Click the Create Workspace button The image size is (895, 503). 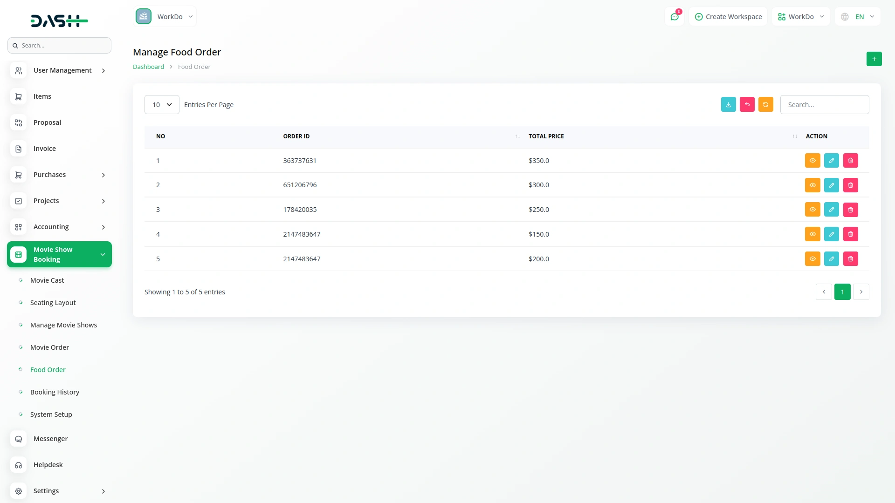pyautogui.click(x=728, y=16)
